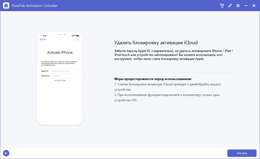The image size is (260, 159).
Task: Click precaution one about джейлбрейку
Action: 167,87
